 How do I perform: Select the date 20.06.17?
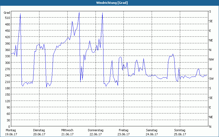click(39, 134)
